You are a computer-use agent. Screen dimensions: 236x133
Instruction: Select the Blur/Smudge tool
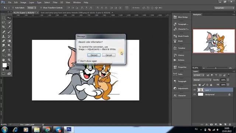click(x=3, y=45)
